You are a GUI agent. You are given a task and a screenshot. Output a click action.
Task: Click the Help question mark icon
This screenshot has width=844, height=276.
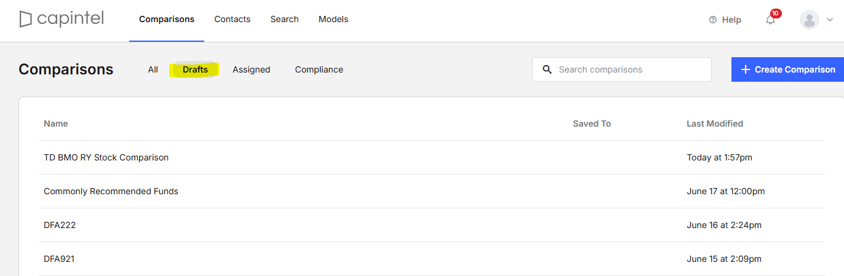713,20
